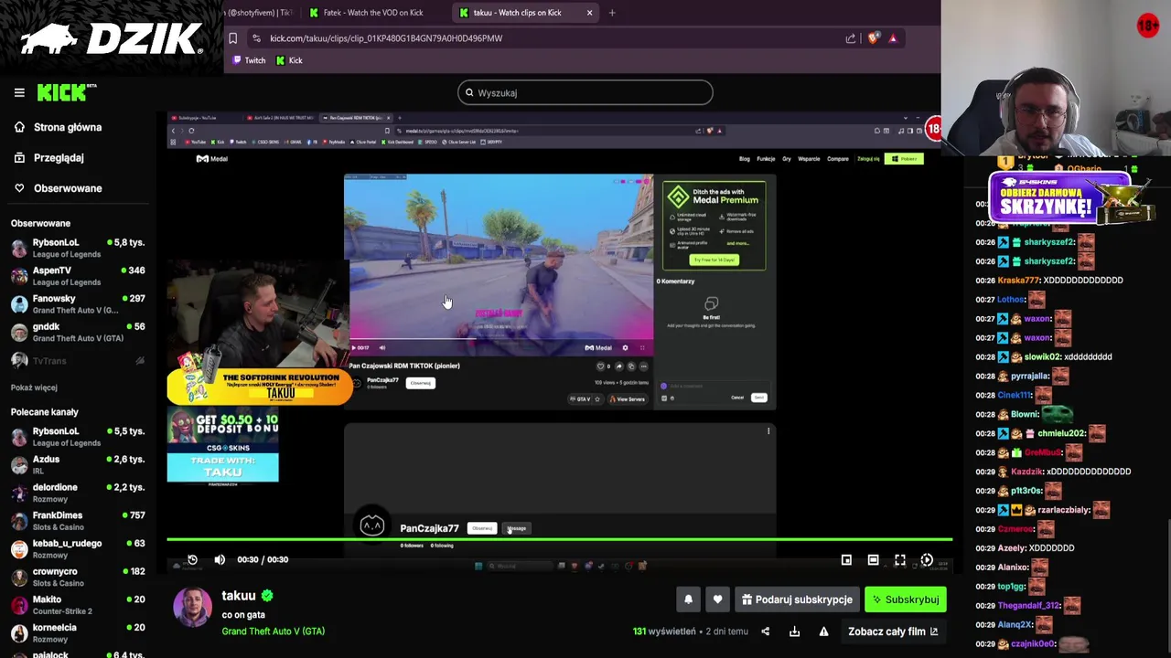
Task: Open Makito Counter-Strike 2 channel
Action: 77,605
